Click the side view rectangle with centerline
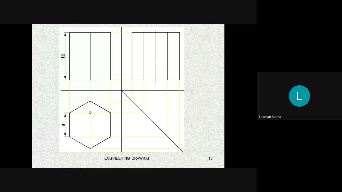This screenshot has height=192, width=342. [x=156, y=56]
